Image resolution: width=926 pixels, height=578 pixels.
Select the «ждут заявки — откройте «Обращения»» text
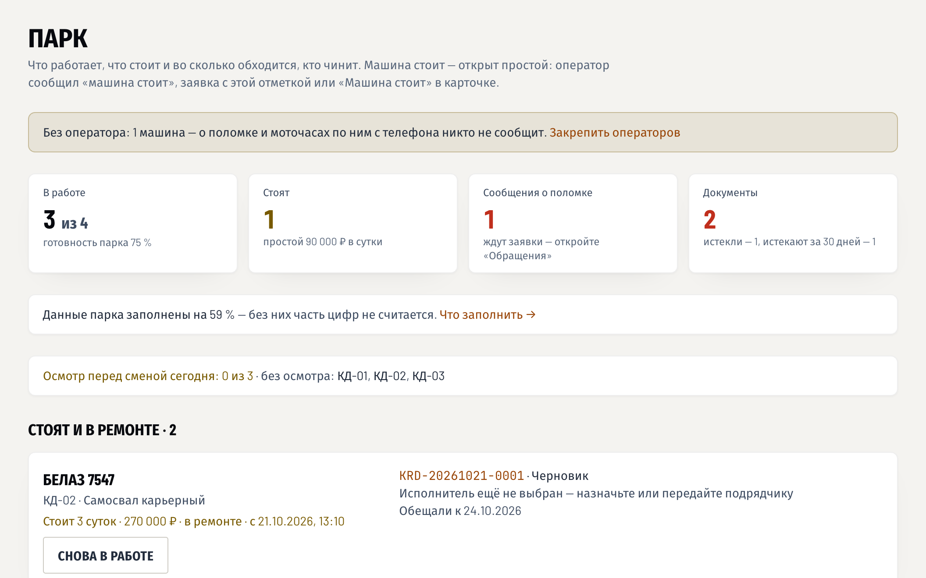541,249
